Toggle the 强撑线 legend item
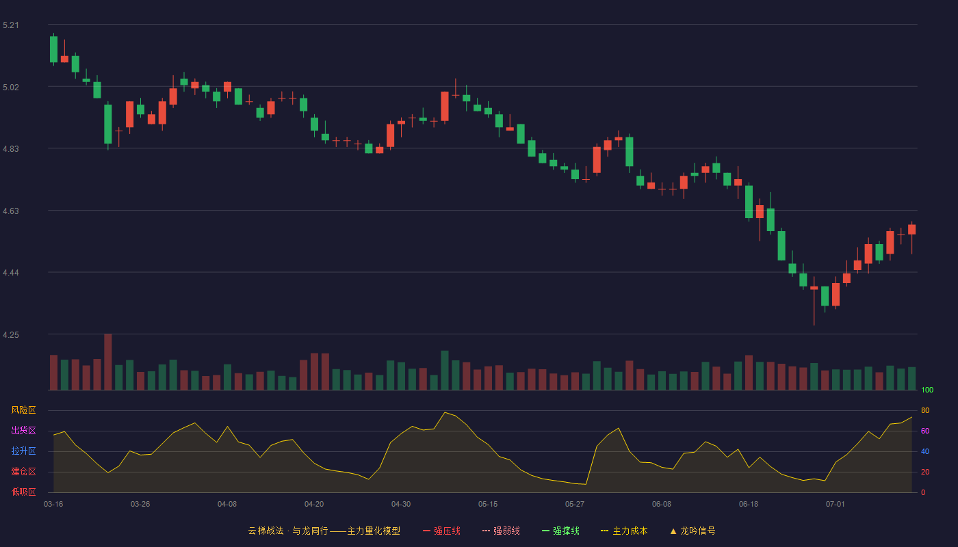The image size is (958, 547). 560,531
